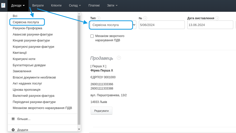Expand the Склад menu dropdown
This screenshot has width=236, height=133.
(x=75, y=5)
